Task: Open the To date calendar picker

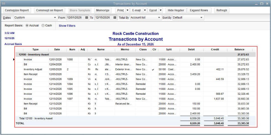Action: (115, 18)
